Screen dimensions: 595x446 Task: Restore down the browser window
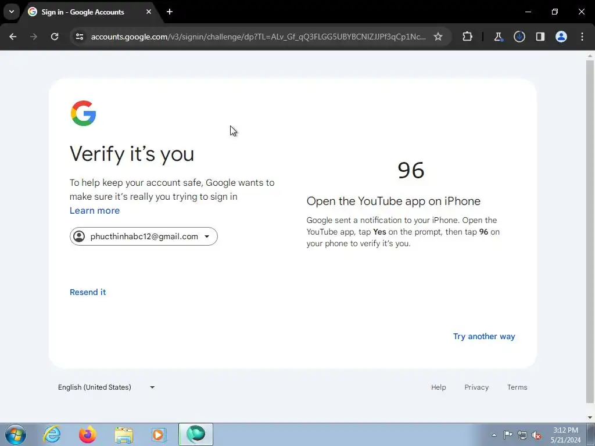(555, 12)
